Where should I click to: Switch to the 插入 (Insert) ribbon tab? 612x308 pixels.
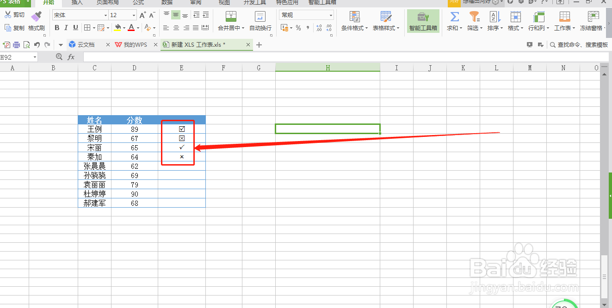[77, 2]
